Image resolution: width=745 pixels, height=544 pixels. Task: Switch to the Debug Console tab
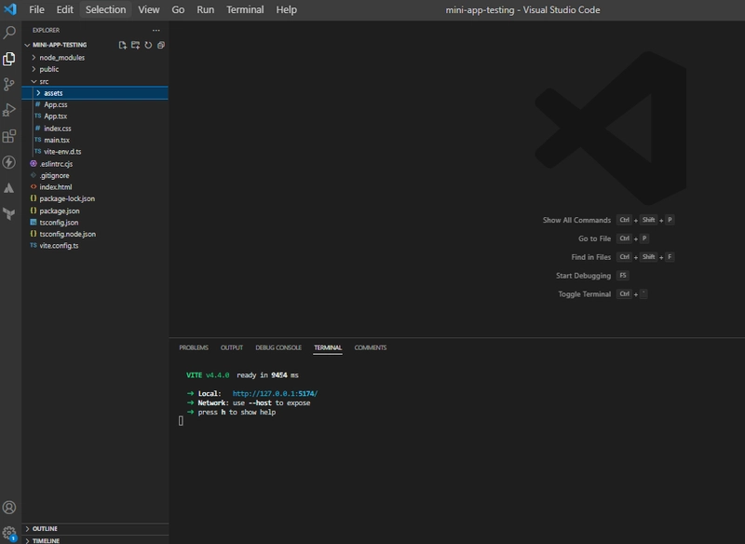pyautogui.click(x=278, y=347)
